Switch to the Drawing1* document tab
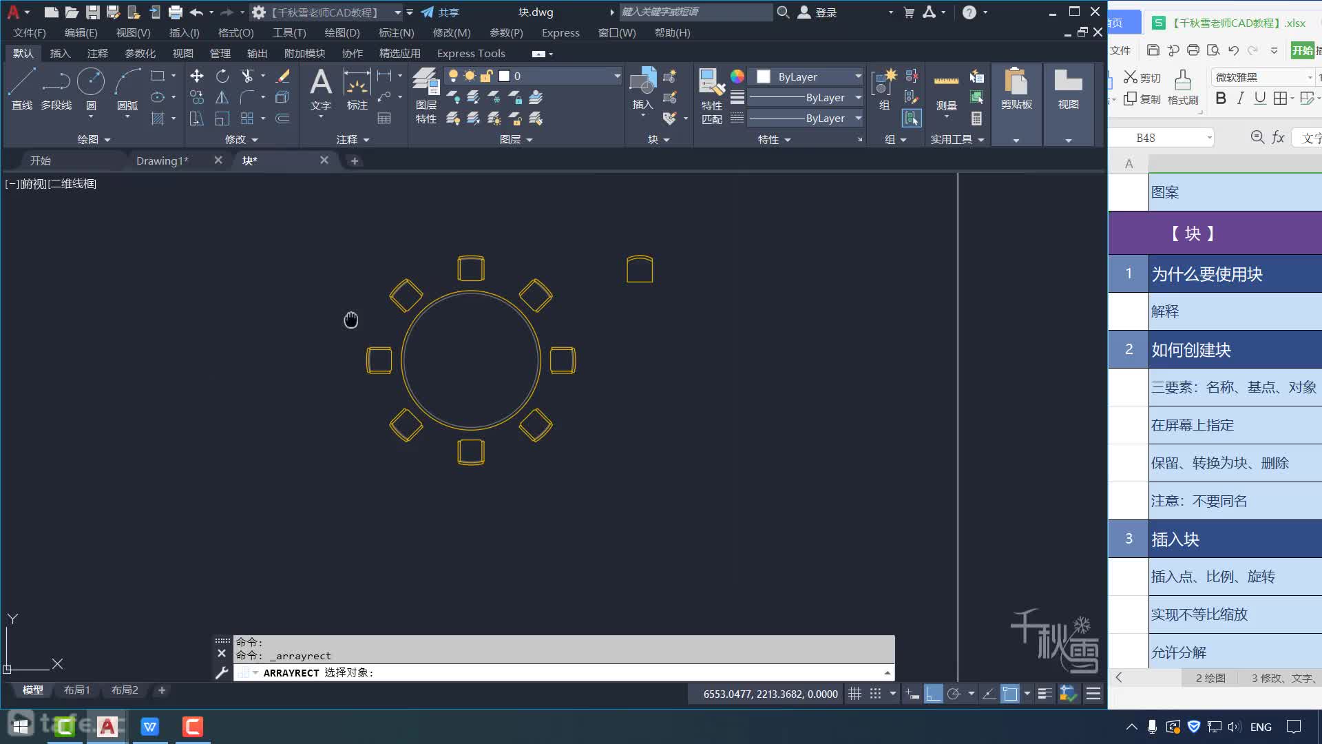Image resolution: width=1322 pixels, height=744 pixels. [162, 161]
